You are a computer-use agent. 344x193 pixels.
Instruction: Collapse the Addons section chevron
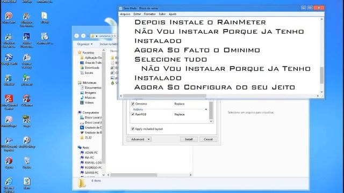point(206,109)
